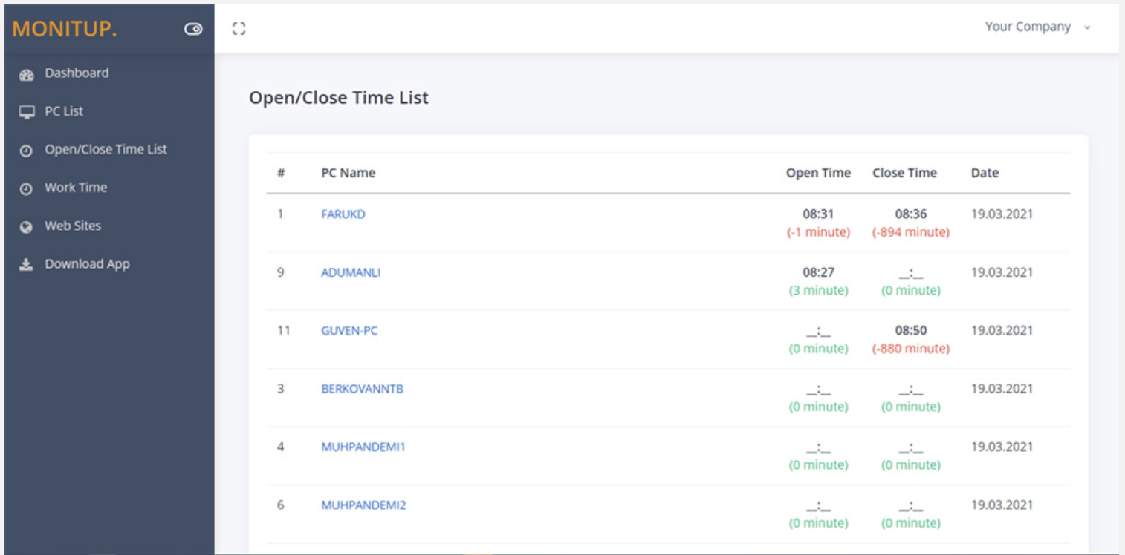Open the FARUKD PC details link
Image resolution: width=1125 pixels, height=555 pixels.
pyautogui.click(x=343, y=214)
